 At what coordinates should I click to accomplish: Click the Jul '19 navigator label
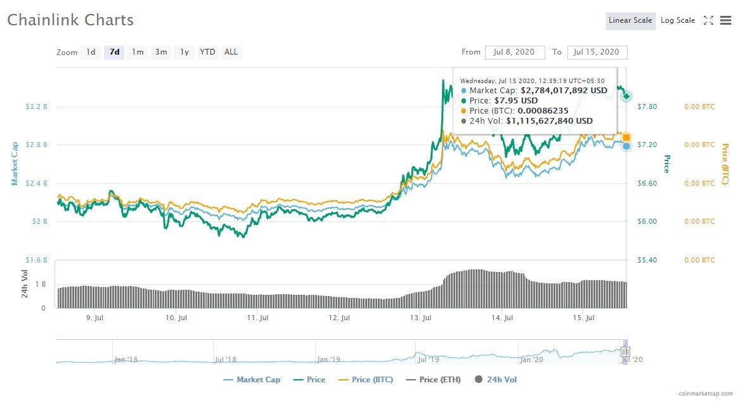click(x=428, y=359)
